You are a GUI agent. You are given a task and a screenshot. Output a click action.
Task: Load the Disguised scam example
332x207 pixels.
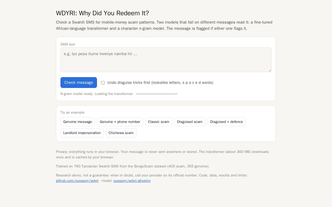190,122
